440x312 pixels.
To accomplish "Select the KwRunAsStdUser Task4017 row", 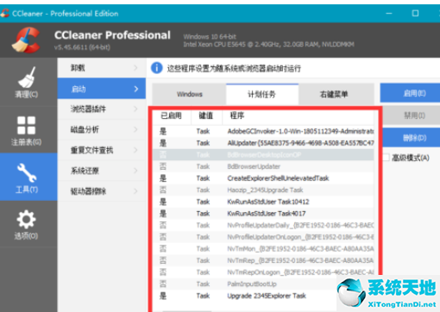I will [263, 214].
